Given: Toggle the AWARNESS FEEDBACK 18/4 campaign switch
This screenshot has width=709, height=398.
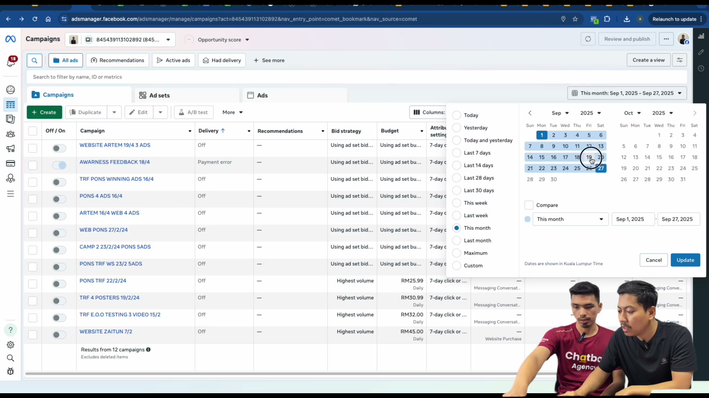Looking at the screenshot, I should coord(59,165).
